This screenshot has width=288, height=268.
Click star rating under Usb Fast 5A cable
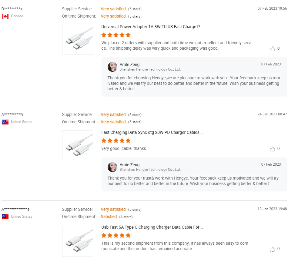click(x=116, y=236)
